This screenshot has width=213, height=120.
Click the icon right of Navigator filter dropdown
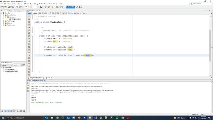tap(24, 65)
